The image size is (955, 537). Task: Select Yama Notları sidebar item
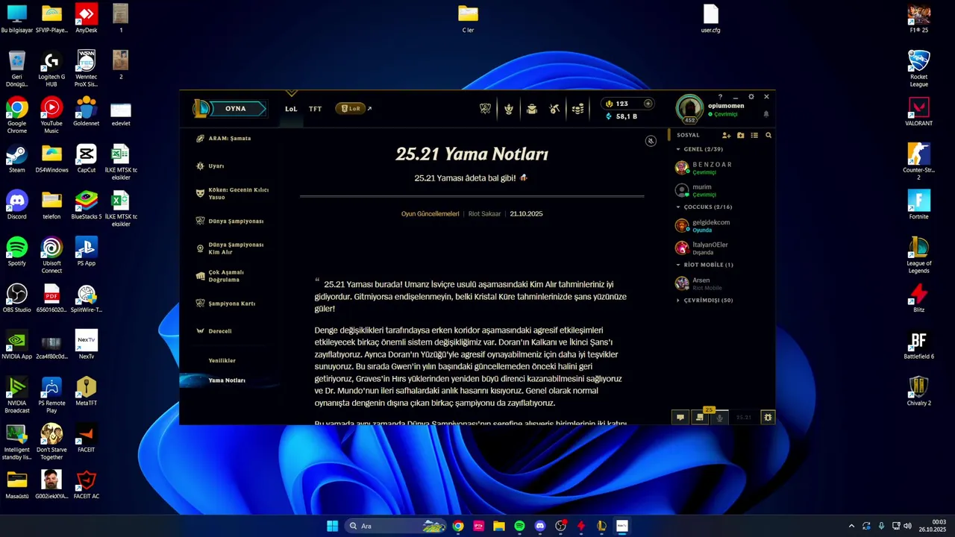(227, 380)
